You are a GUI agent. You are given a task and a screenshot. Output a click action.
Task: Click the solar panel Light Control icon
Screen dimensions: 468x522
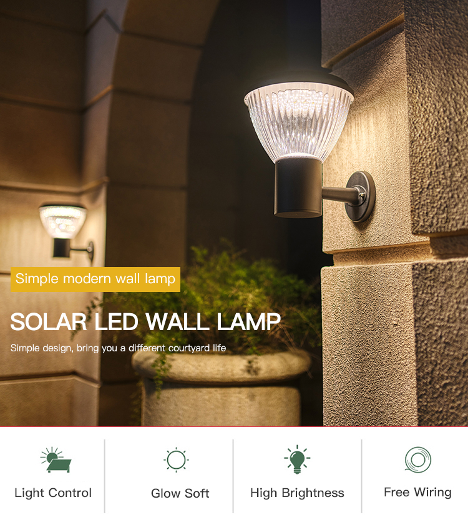56,459
